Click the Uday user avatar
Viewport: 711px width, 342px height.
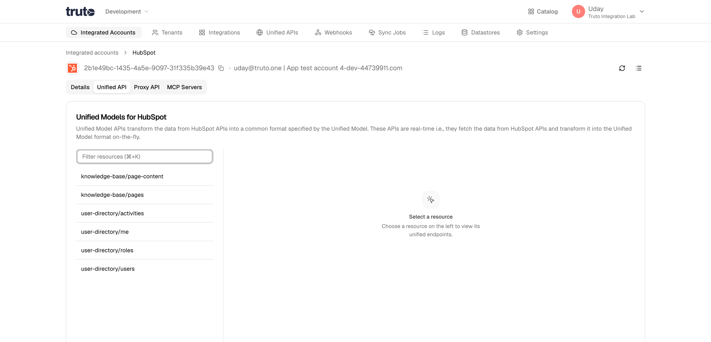tap(578, 11)
